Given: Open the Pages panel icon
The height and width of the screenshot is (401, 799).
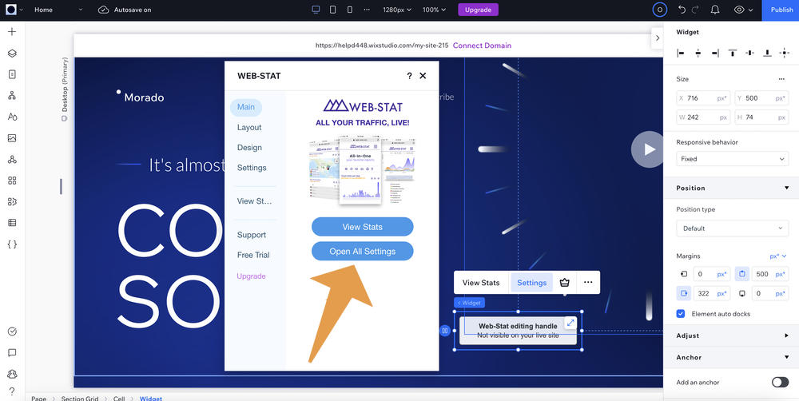Looking at the screenshot, I should coord(12,74).
